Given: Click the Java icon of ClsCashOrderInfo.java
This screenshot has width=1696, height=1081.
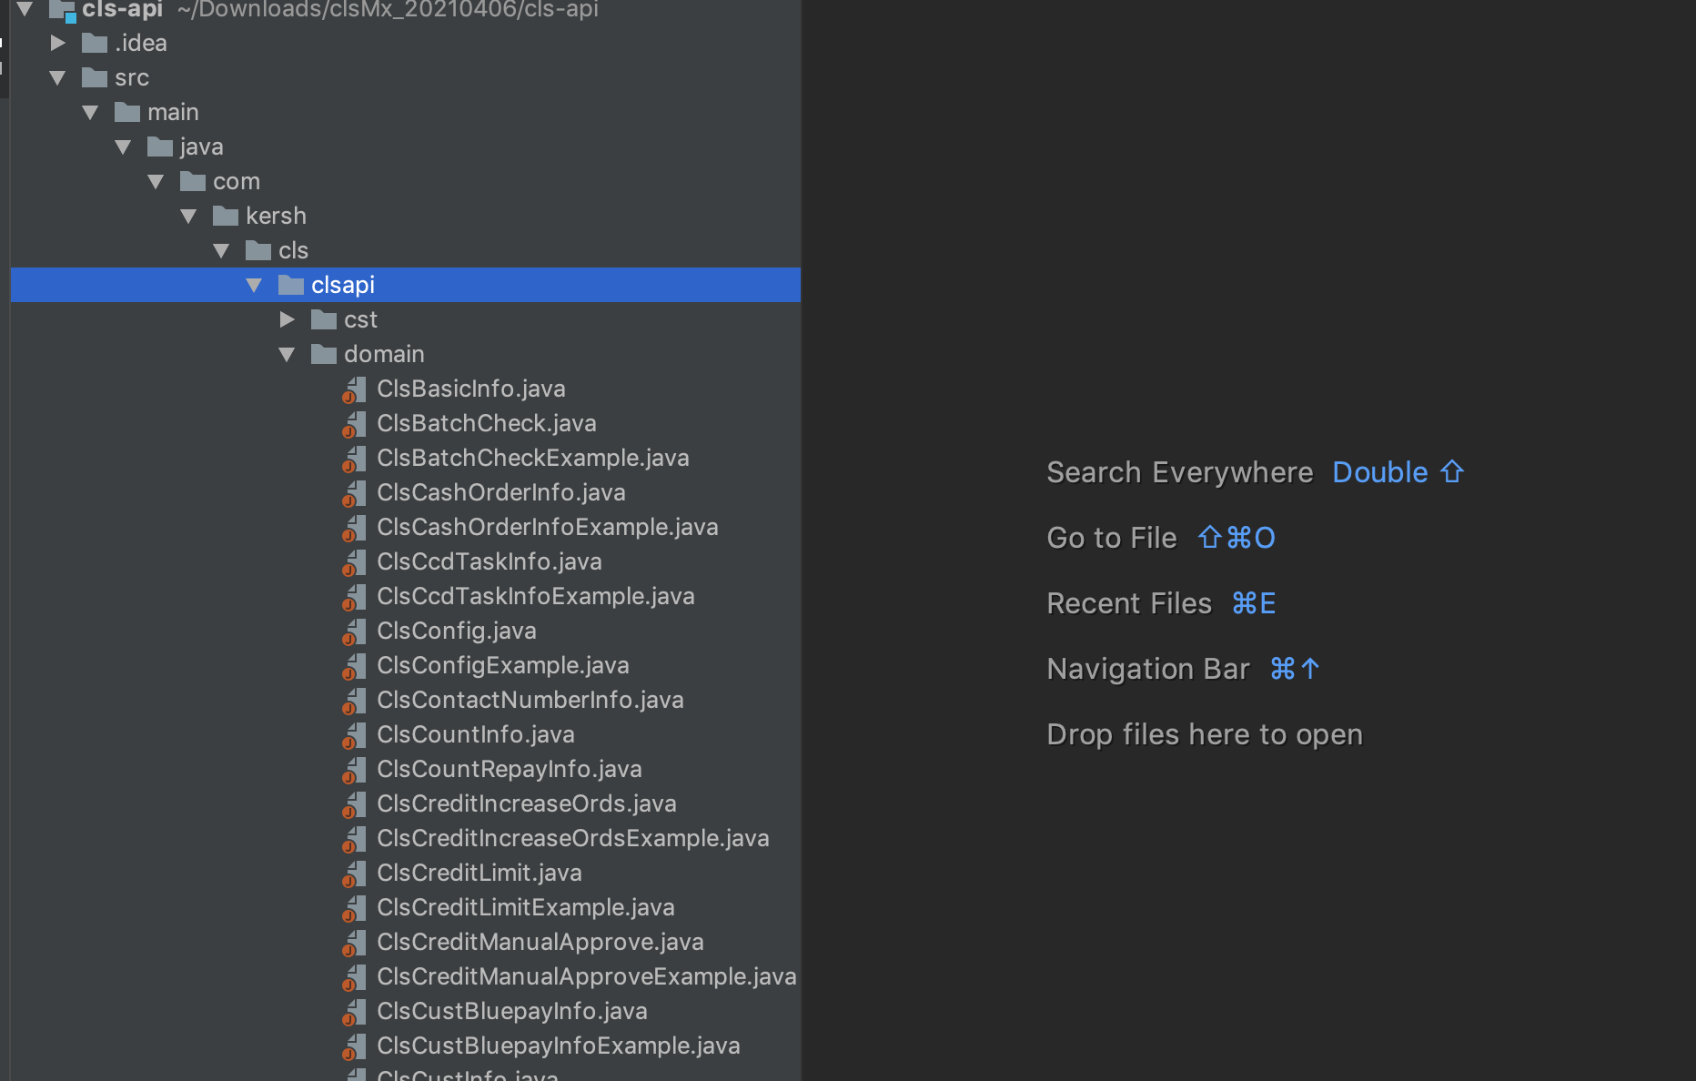Looking at the screenshot, I should [x=354, y=493].
